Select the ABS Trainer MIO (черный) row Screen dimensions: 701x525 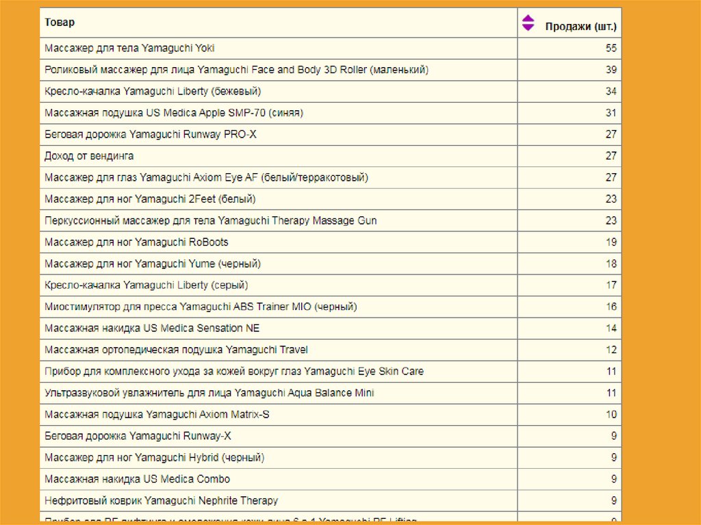[x=201, y=307]
